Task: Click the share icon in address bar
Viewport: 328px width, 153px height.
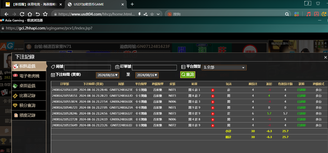Action: point(145,14)
